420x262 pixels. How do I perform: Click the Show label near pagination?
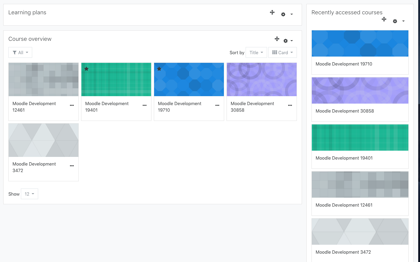[x=14, y=194]
